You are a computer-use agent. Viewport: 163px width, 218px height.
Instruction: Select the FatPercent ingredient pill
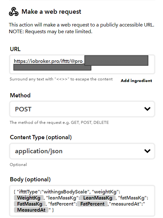click(92, 204)
